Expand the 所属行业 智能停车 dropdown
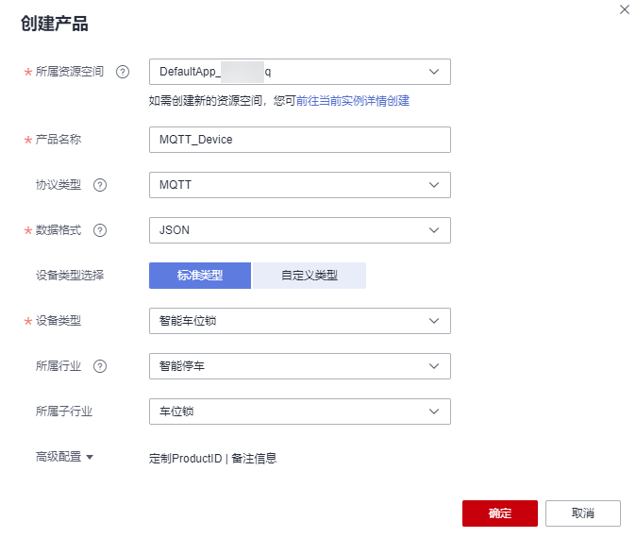This screenshot has width=636, height=538. coord(299,366)
